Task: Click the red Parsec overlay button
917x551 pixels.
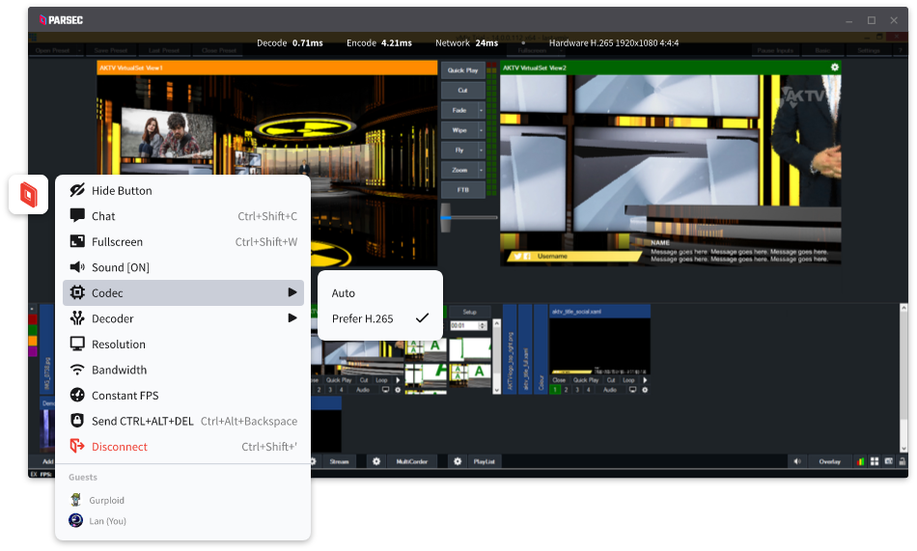Action: (x=28, y=194)
